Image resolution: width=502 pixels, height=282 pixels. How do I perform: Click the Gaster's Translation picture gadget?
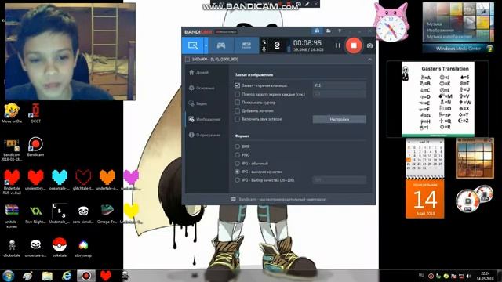click(x=438, y=99)
